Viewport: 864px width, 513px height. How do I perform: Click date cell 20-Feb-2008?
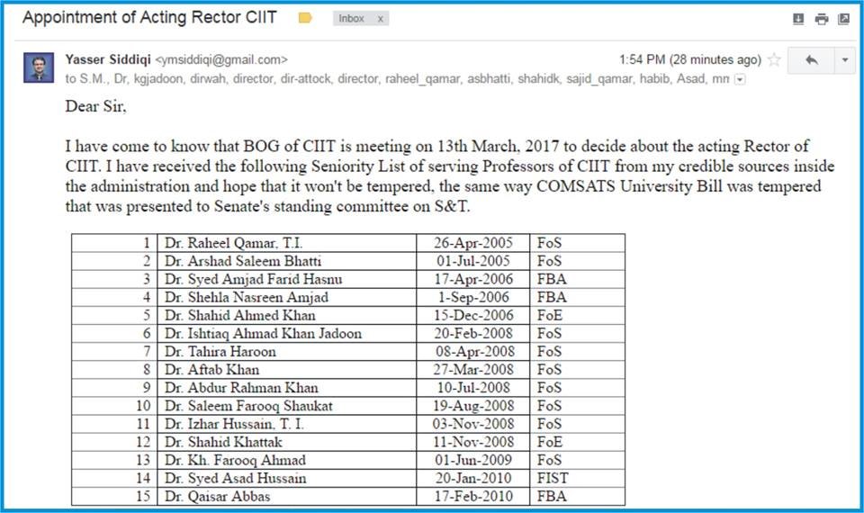click(473, 334)
